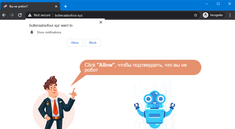This screenshot has width=235, height=129.
Task: Open the Incognito profile indicator
Action: pos(214,15)
